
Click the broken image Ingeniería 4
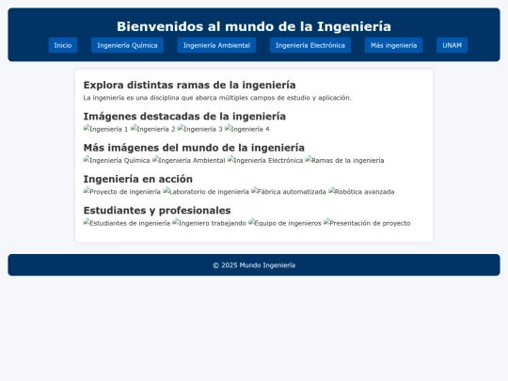click(246, 129)
